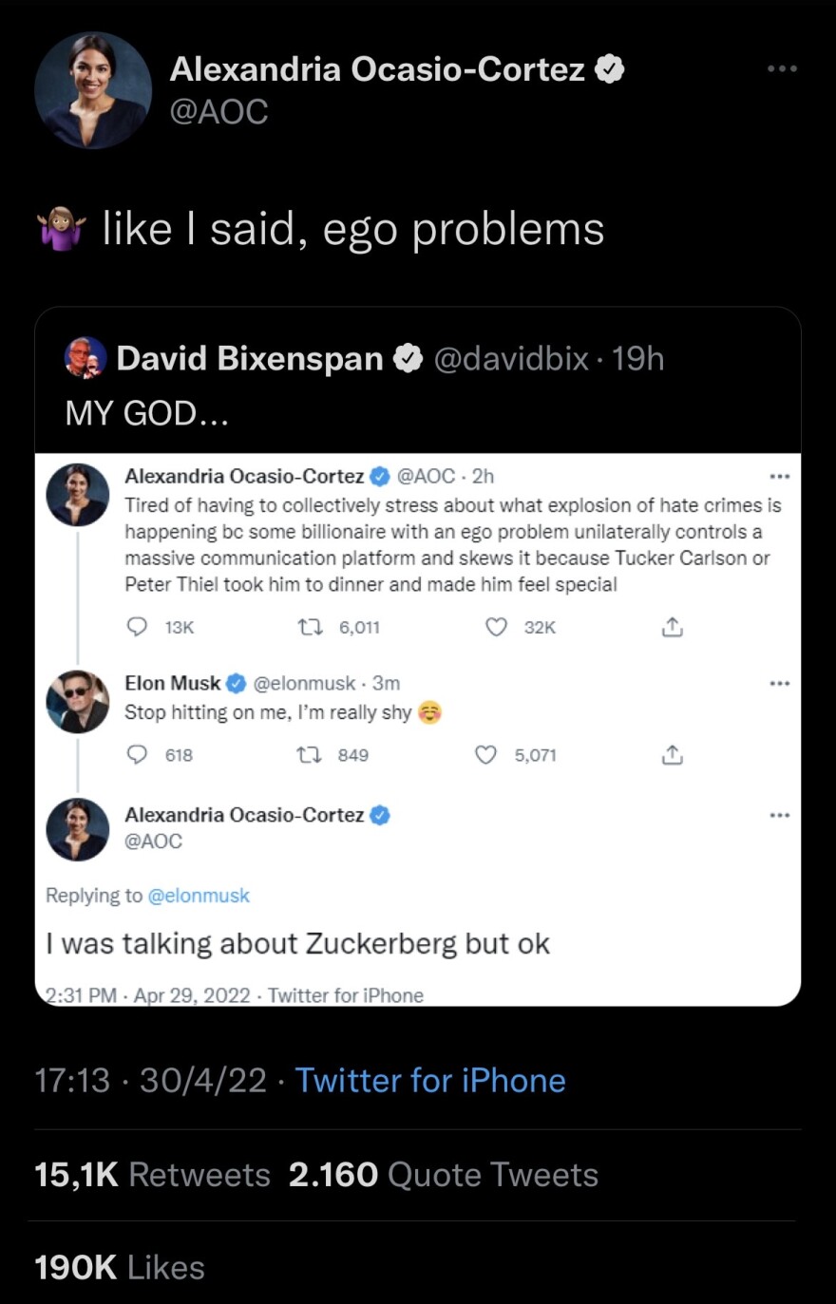Click the @elonmusk link after Replying to
This screenshot has width=836, height=1304.
(x=199, y=896)
